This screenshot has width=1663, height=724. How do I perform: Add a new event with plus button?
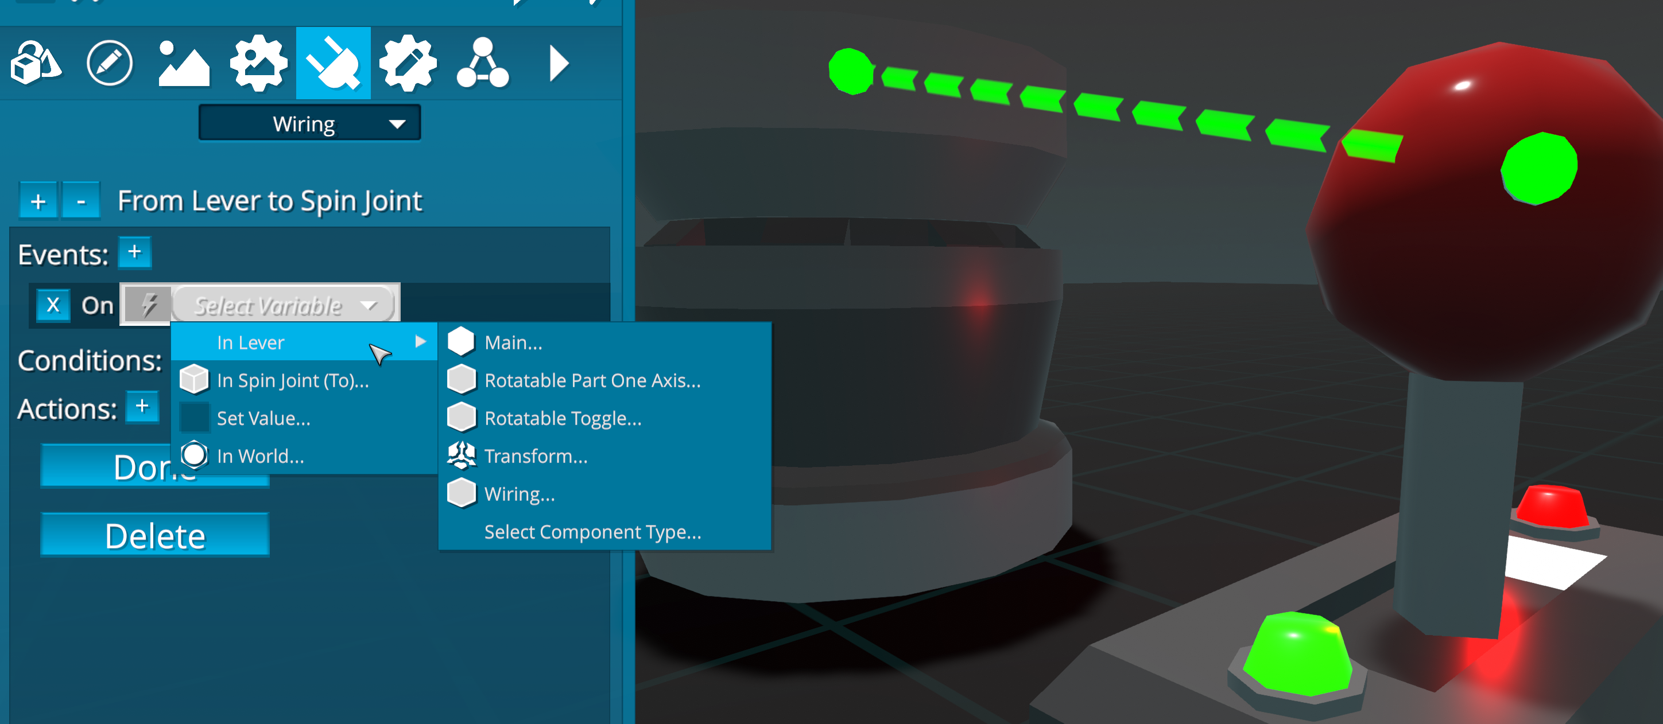[134, 252]
